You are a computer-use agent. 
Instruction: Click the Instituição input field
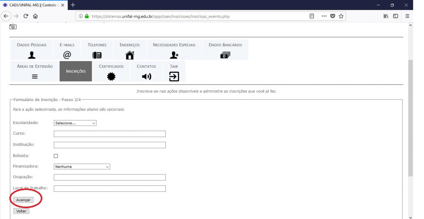[110, 145]
